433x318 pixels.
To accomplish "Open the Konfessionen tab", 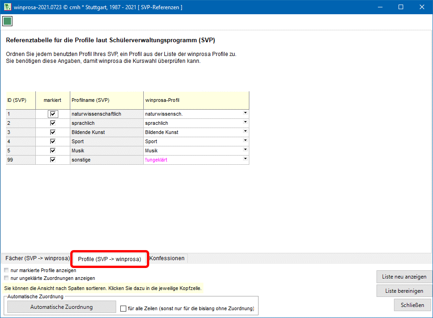I will (167, 258).
